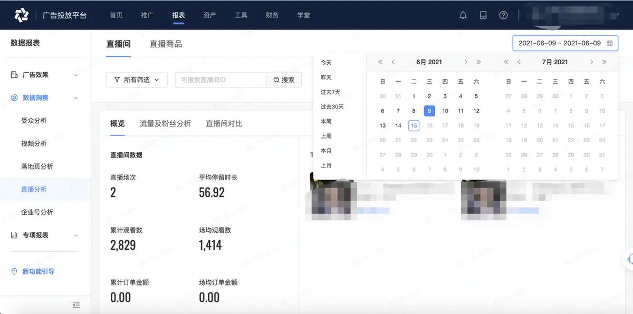Go to next year in July calendar

(x=605, y=62)
